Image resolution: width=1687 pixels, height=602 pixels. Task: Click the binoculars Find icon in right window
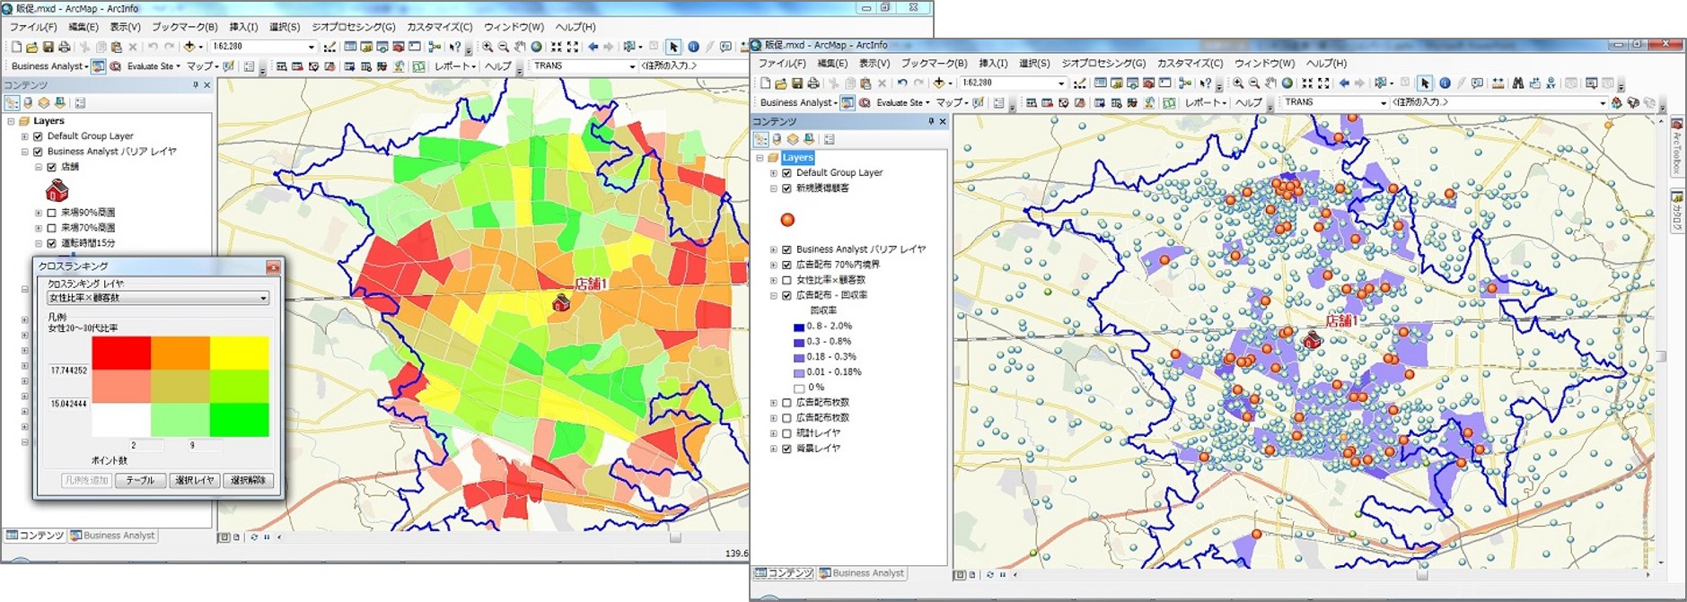pyautogui.click(x=1517, y=83)
